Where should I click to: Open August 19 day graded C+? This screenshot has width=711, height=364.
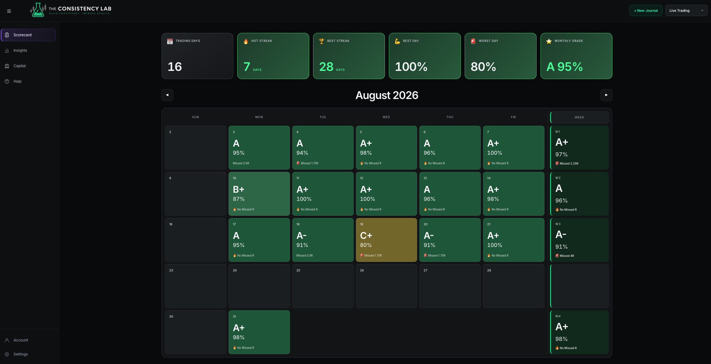click(x=386, y=240)
